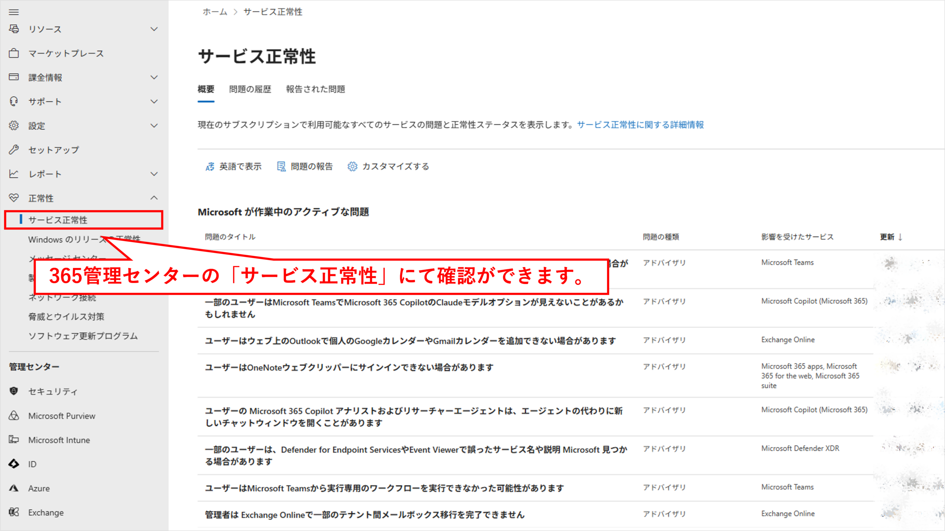945x531 pixels.
Task: Click the Exchange admin center icon
Action: tap(14, 512)
